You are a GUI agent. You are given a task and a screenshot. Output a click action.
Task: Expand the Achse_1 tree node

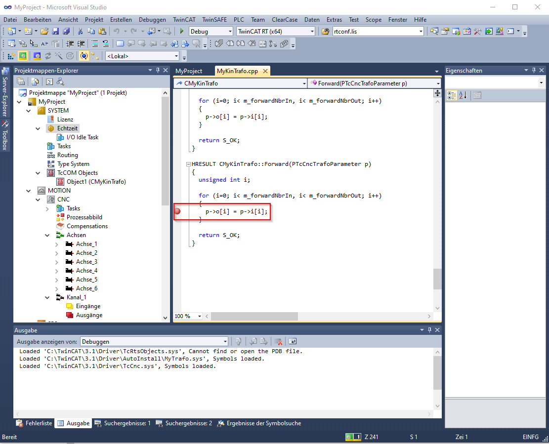(x=57, y=244)
